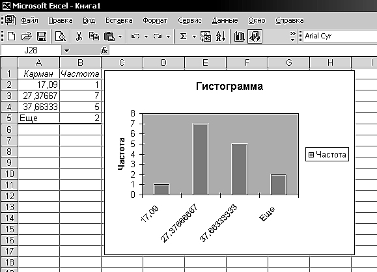Select column D header
Viewport: 377px width, 272px height.
pyautogui.click(x=163, y=62)
